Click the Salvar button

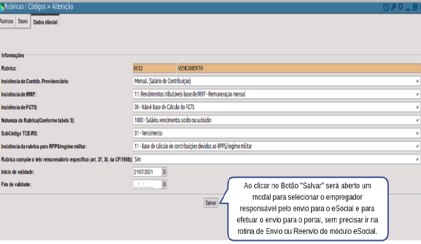[x=210, y=203]
